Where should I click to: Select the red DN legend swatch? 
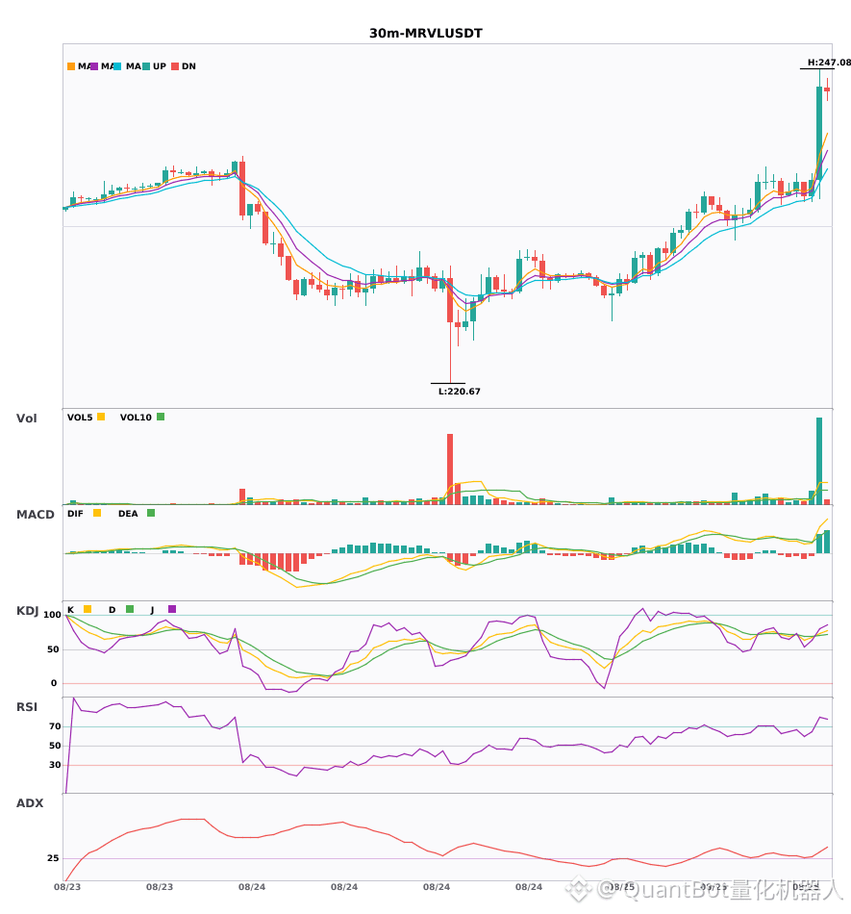point(175,66)
